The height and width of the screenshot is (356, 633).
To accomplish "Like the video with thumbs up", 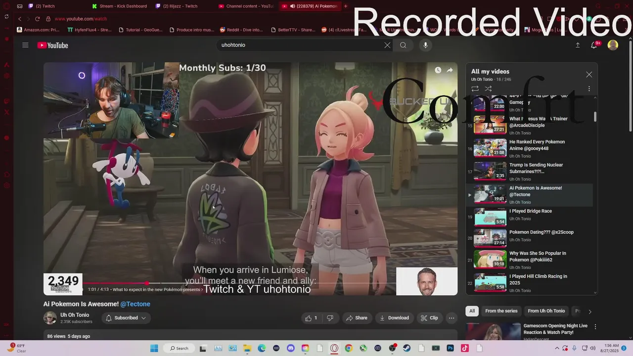I will pyautogui.click(x=311, y=318).
